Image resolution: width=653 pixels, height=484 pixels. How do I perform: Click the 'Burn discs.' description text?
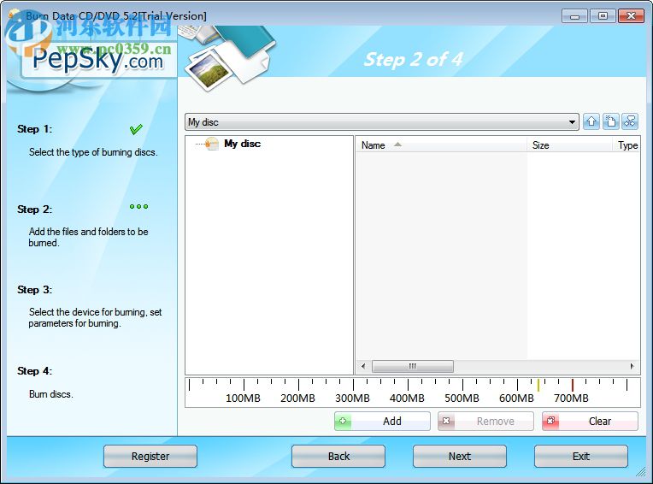(x=50, y=394)
